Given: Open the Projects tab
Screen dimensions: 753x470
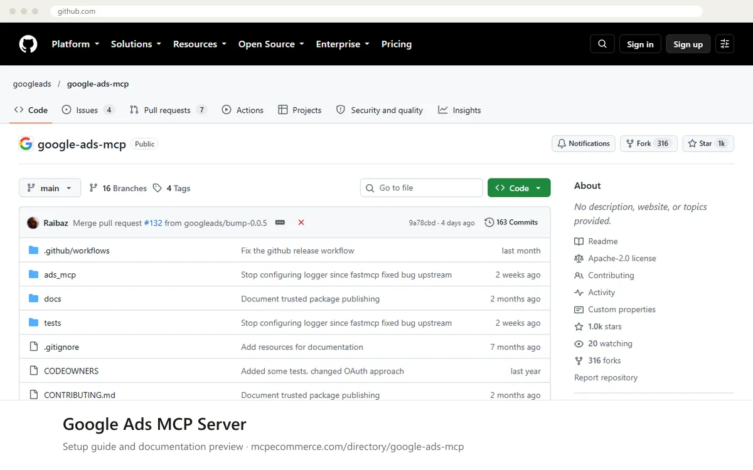Looking at the screenshot, I should coord(300,110).
